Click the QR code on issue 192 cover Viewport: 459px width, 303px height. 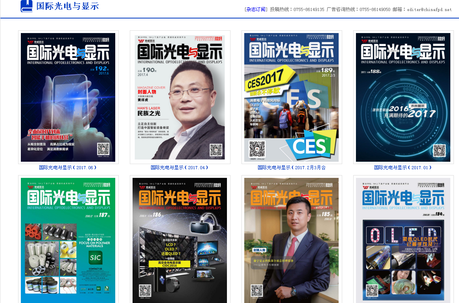[103, 150]
